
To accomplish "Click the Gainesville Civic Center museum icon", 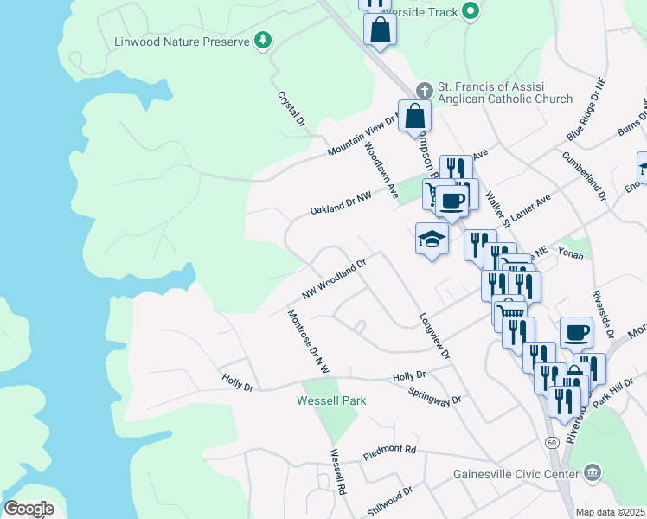I will (x=593, y=473).
